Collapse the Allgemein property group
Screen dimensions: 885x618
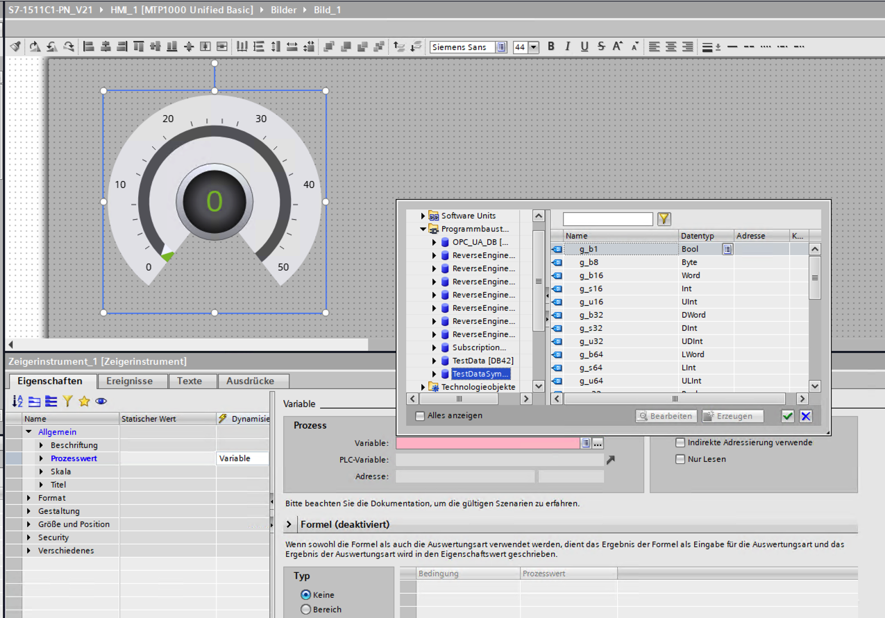(x=29, y=432)
